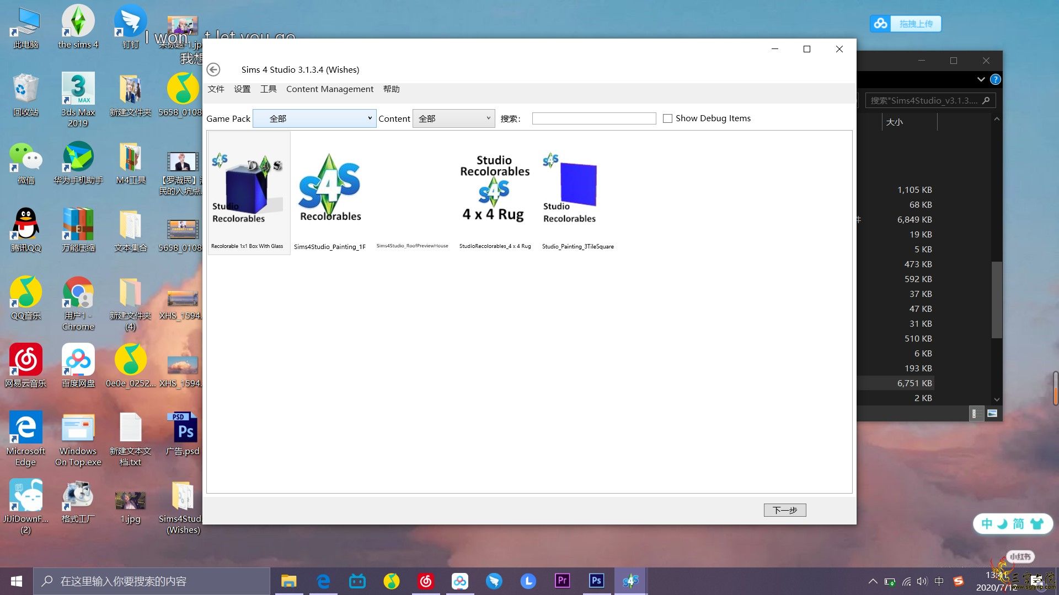Open File Explorer from taskbar
This screenshot has width=1059, height=595.
pyautogui.click(x=288, y=581)
